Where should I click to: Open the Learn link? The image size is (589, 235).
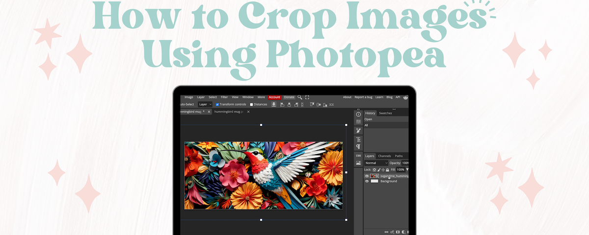click(379, 97)
